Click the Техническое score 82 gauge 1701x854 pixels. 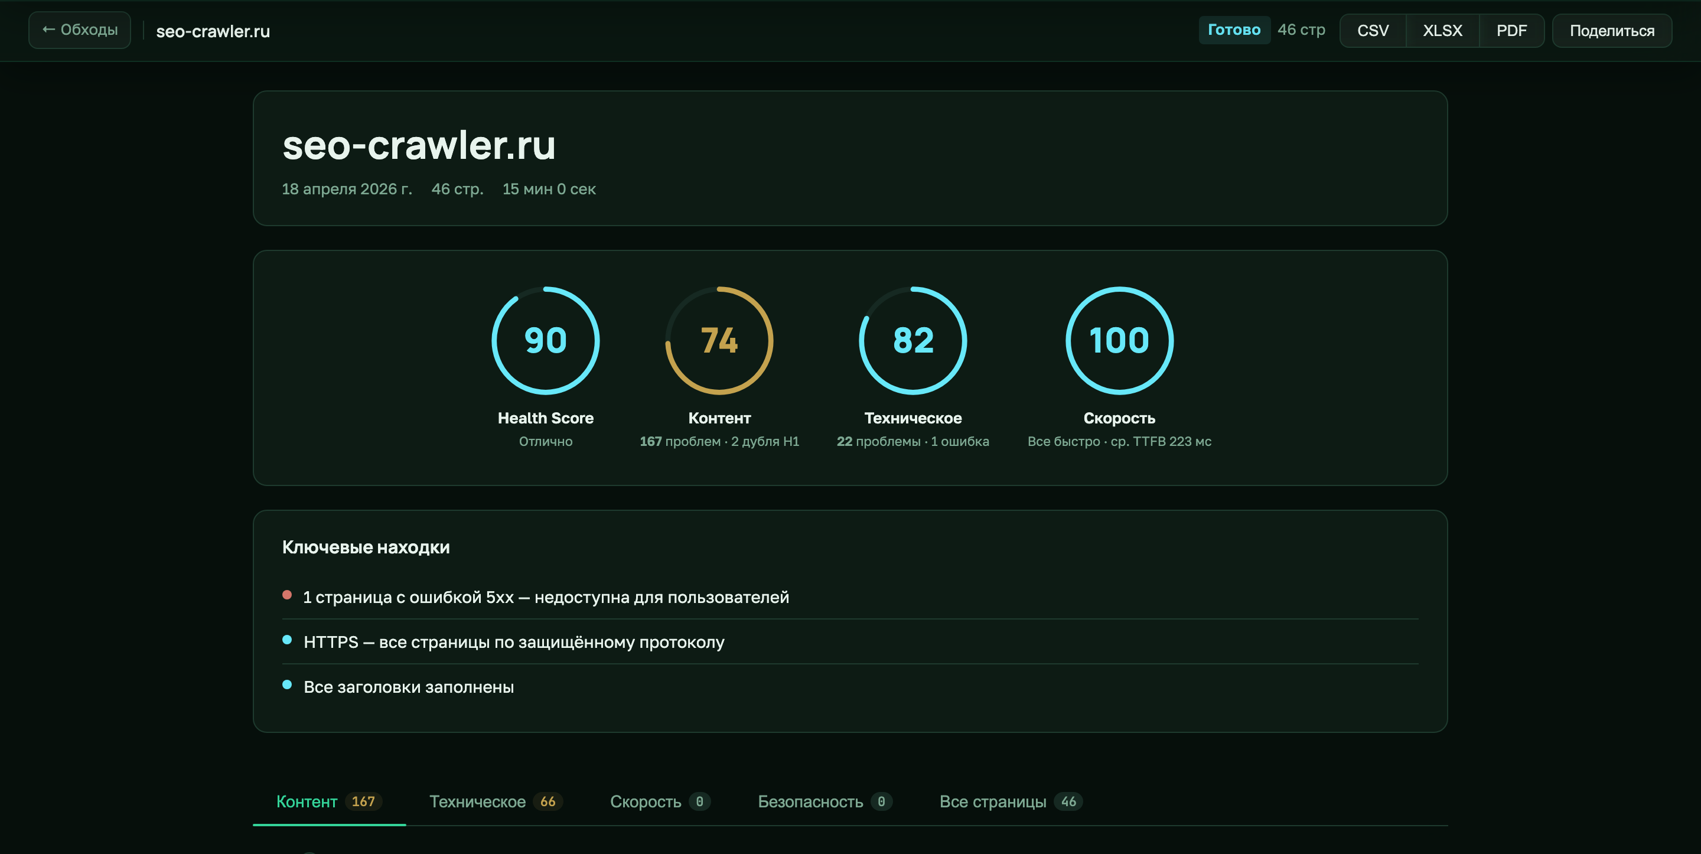pyautogui.click(x=913, y=340)
